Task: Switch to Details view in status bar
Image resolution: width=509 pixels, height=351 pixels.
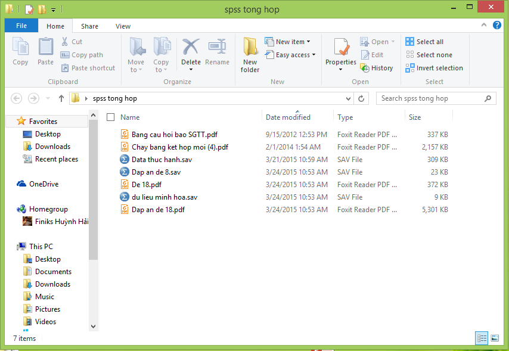Action: click(x=482, y=338)
